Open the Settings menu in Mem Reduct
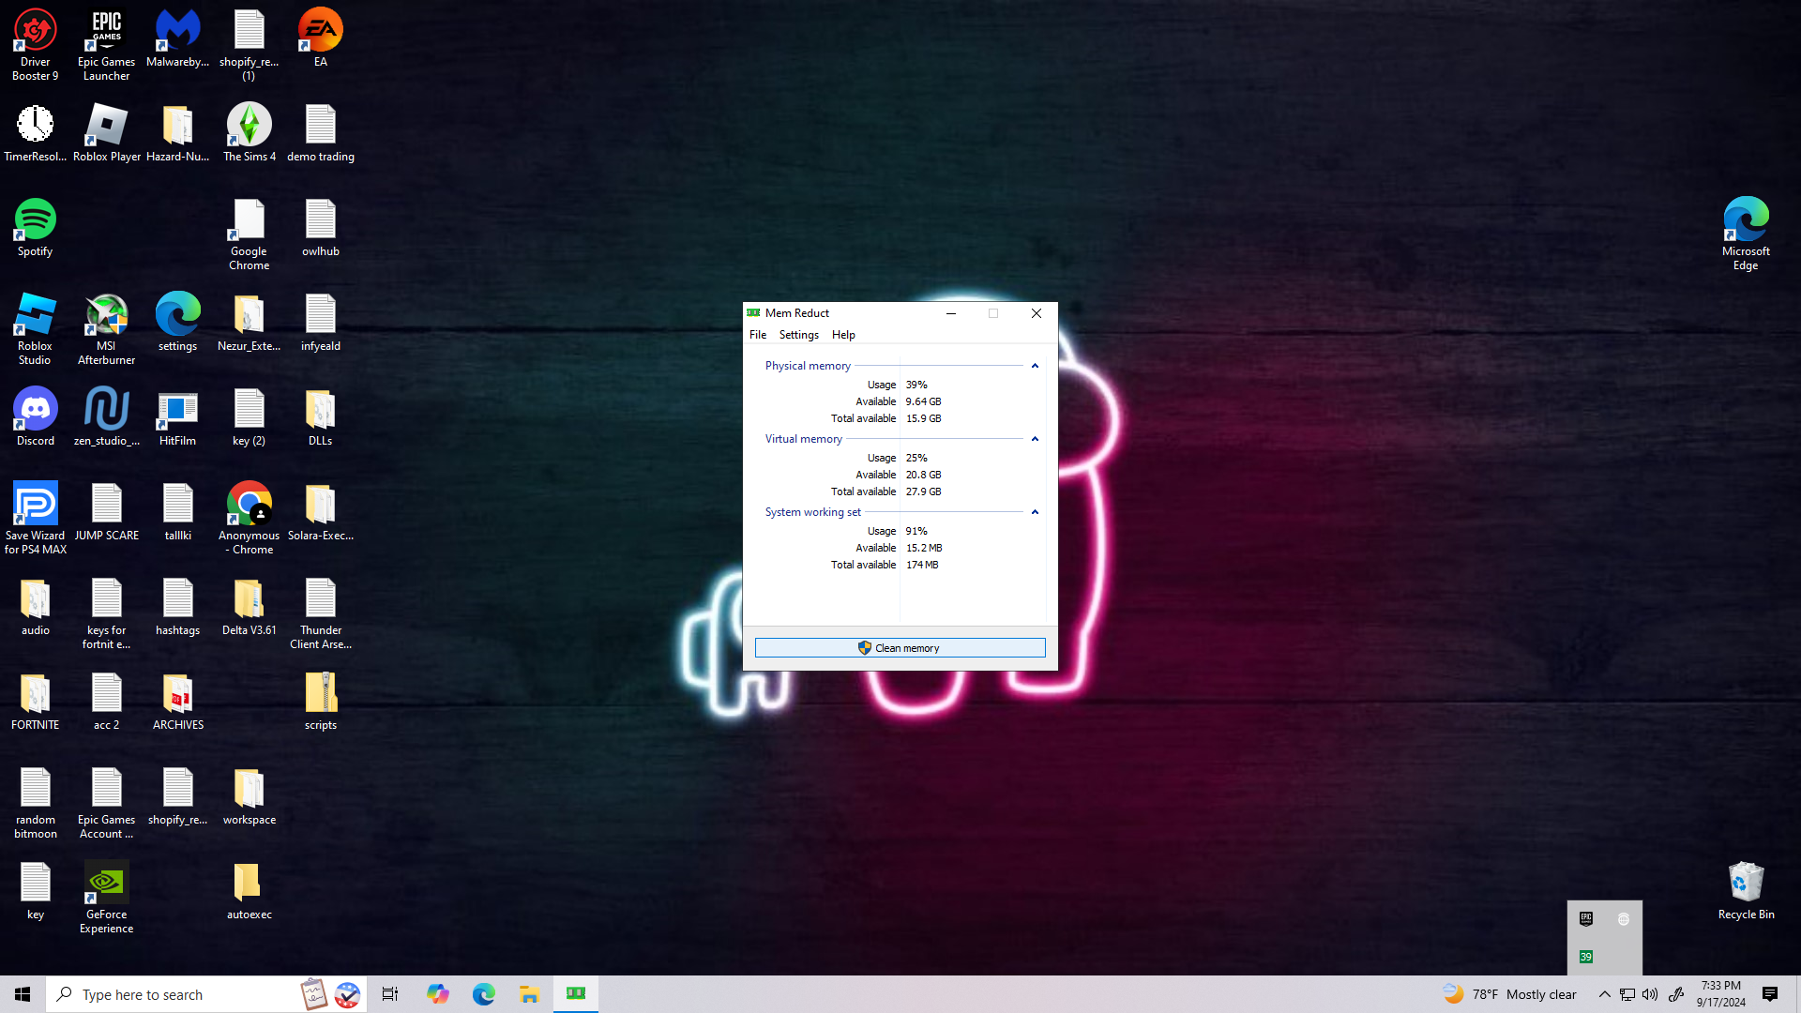Viewport: 1801px width, 1013px height. coord(798,335)
